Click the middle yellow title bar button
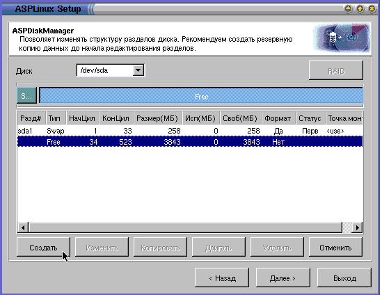The image size is (382, 297). click(x=360, y=9)
